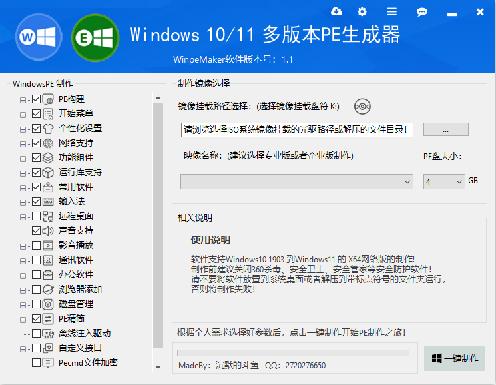Click the build progress bar
This screenshot has width=496, height=385.
[293, 353]
